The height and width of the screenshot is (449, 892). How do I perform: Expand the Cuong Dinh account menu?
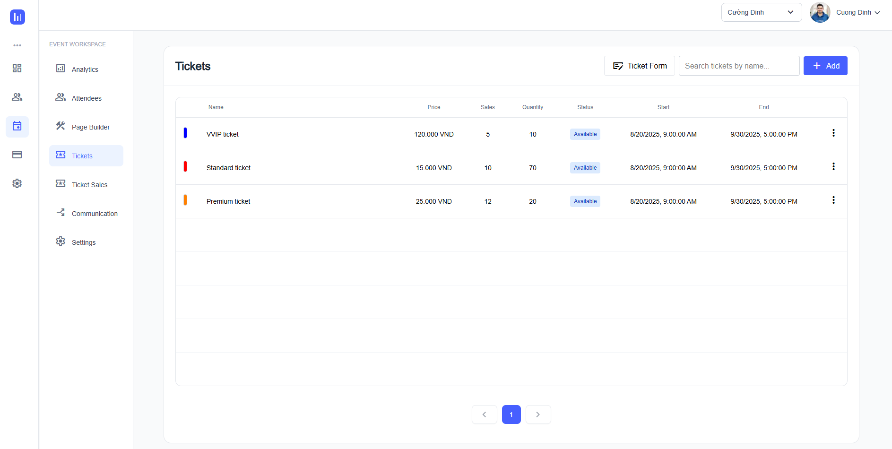[857, 13]
